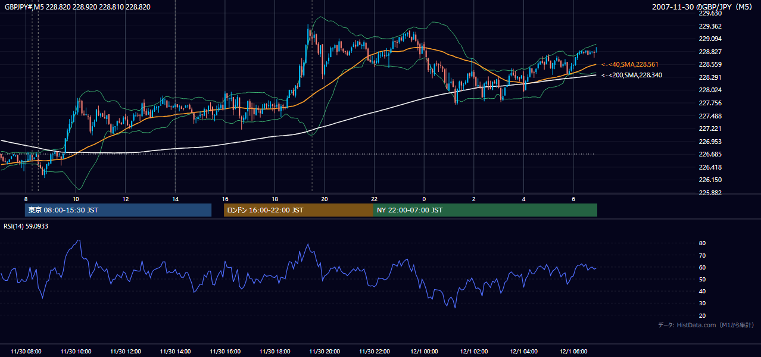Click price axis label 226.953
This screenshot has width=761, height=357.
coord(710,142)
